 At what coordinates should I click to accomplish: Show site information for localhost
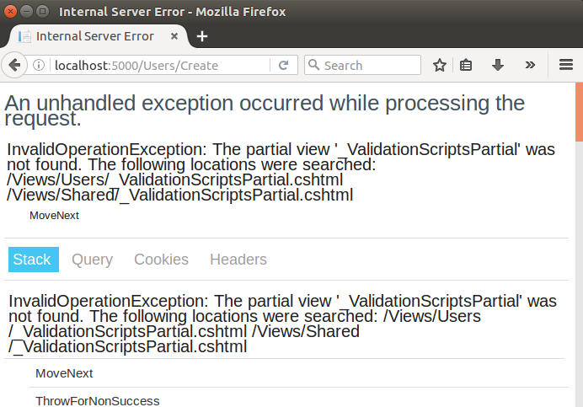tap(40, 65)
